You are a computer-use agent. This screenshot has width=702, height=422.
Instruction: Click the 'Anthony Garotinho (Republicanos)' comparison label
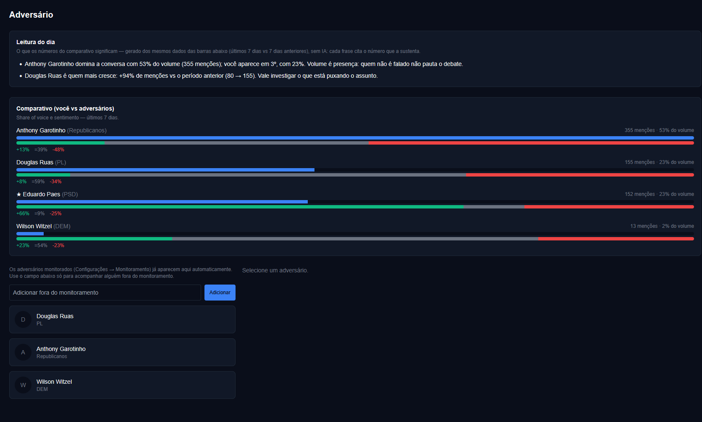(x=61, y=130)
